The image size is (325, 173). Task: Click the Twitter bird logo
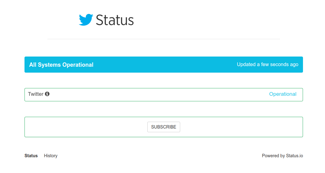tap(86, 20)
